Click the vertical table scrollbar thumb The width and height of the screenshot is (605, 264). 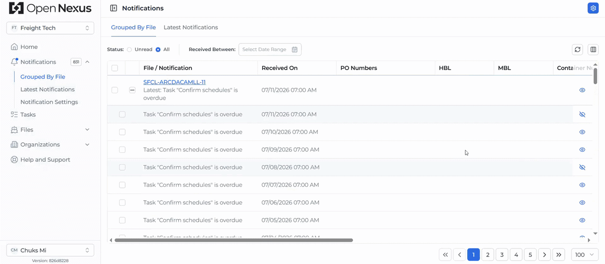(x=596, y=76)
